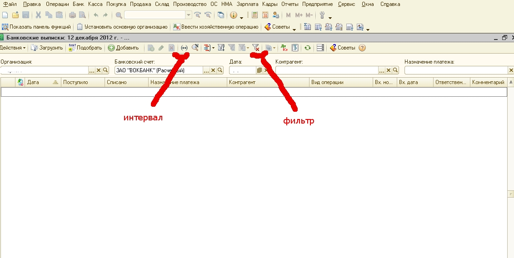Click the M+ memory add button
The width and height of the screenshot is (514, 258).
[299, 15]
